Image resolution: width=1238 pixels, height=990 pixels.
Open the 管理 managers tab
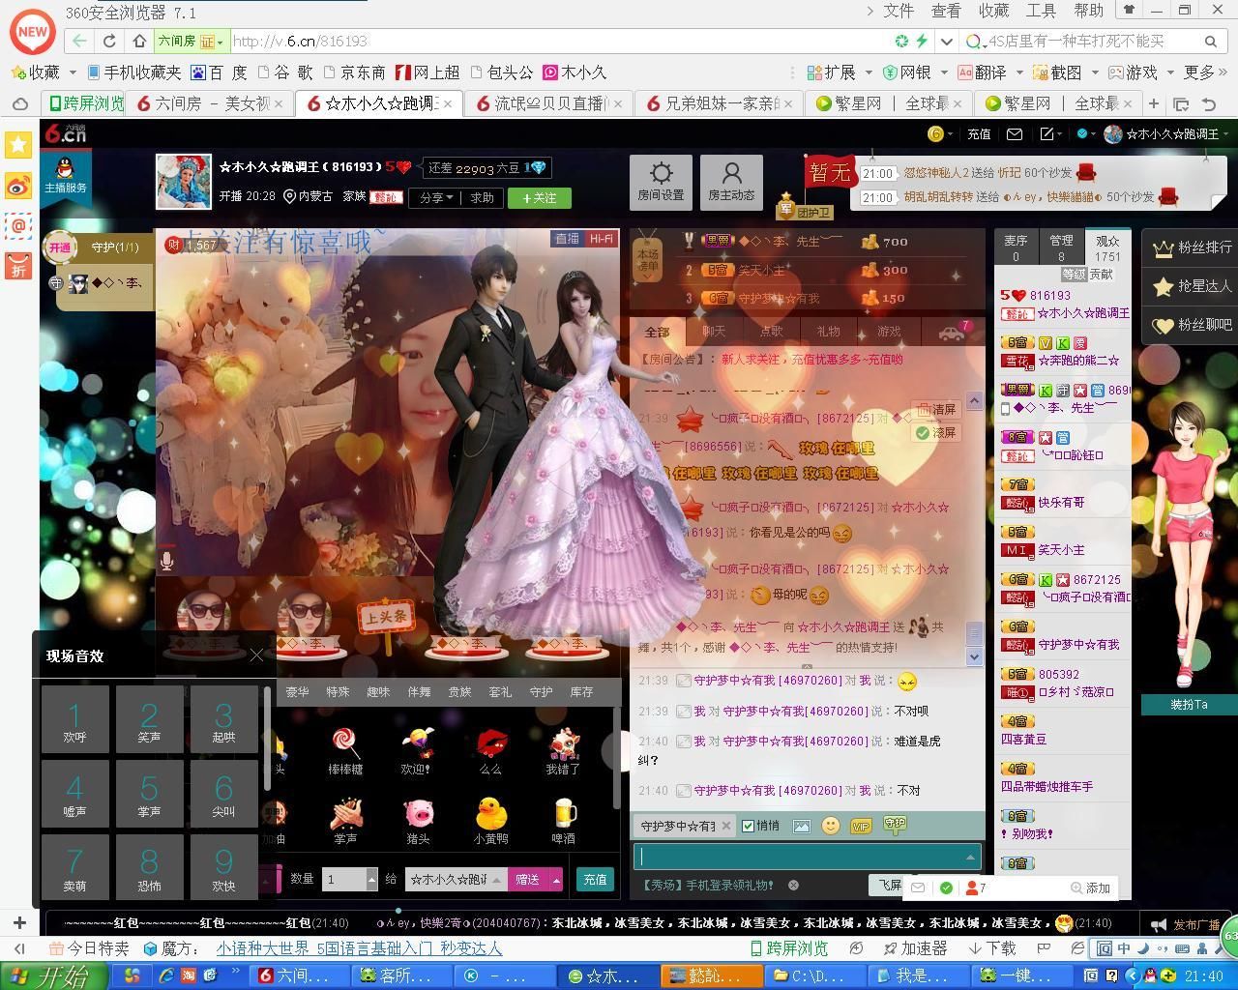1061,247
